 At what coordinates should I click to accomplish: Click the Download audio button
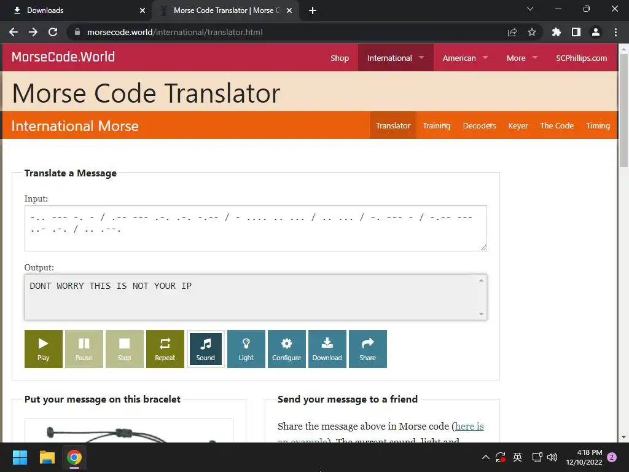(x=327, y=349)
